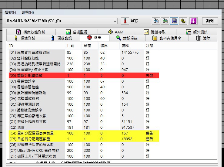This screenshot has width=224, height=167.
Task: Open the 說明(H) menu
Action: pos(28,12)
